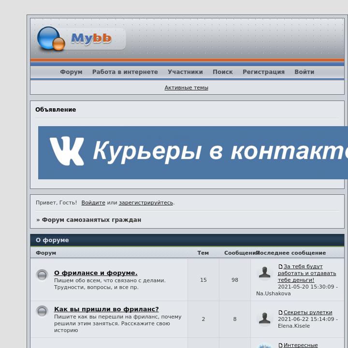
Task: Open Интересные last post link
Action: [301, 345]
